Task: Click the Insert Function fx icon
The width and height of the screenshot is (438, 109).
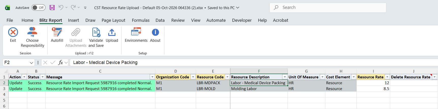Action: coord(61,62)
